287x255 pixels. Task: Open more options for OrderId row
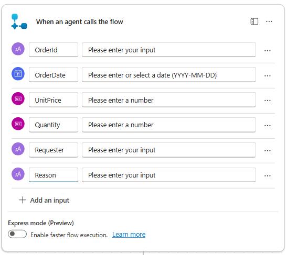click(268, 51)
